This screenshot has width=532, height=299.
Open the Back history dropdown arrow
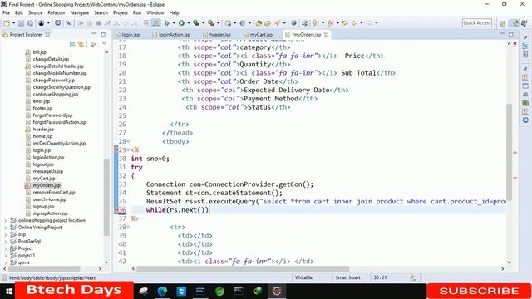tap(362, 23)
